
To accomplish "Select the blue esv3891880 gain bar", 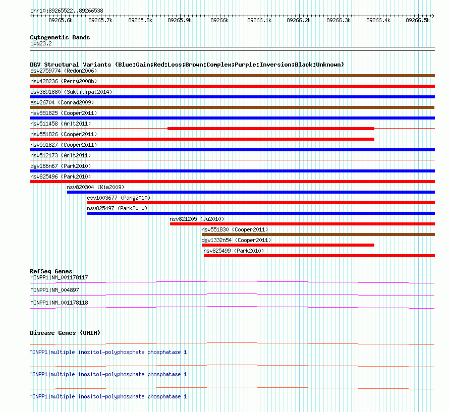I will click(x=232, y=97).
